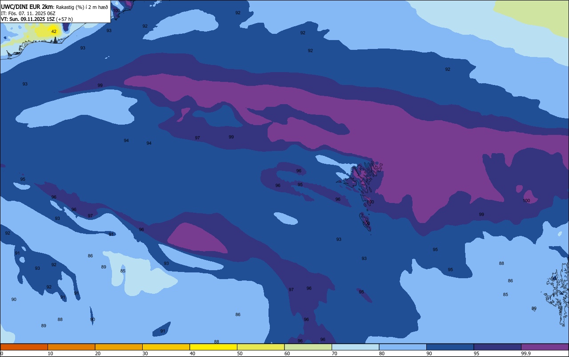Click the legend tick label 20
This screenshot has width=569, height=357.
click(x=98, y=353)
